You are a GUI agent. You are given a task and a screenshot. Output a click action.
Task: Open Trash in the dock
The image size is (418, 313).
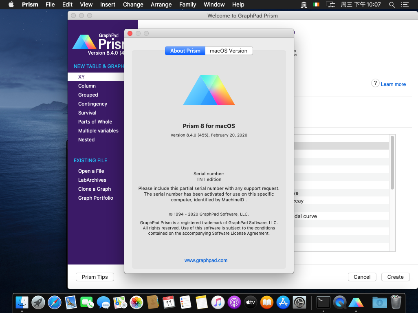pyautogui.click(x=396, y=302)
